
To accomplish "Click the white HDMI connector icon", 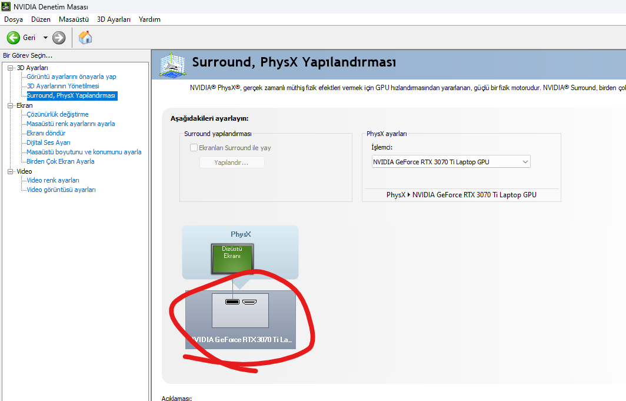I will (x=249, y=301).
